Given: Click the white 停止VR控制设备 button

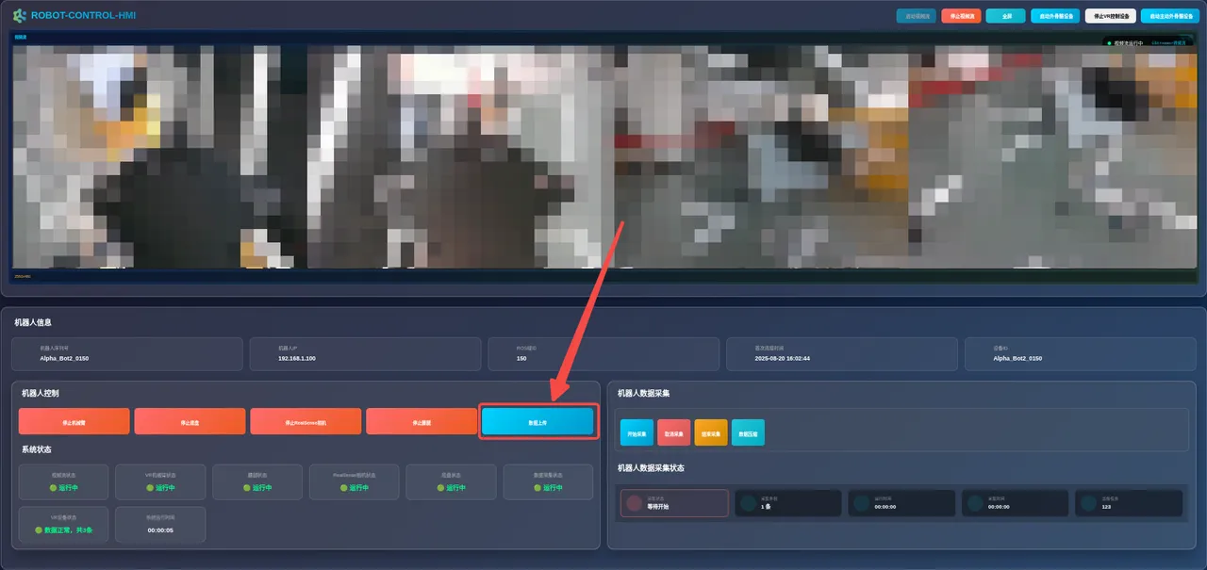Looking at the screenshot, I should tap(1110, 16).
